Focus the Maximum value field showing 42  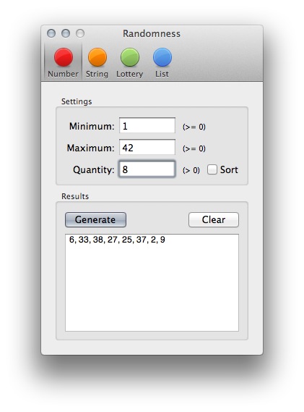[x=147, y=147]
